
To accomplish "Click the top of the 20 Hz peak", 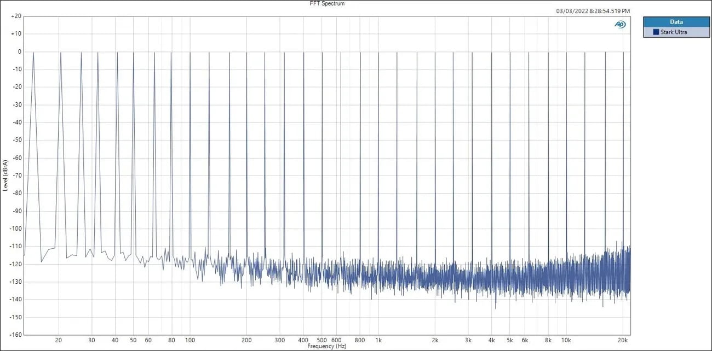I will point(60,52).
